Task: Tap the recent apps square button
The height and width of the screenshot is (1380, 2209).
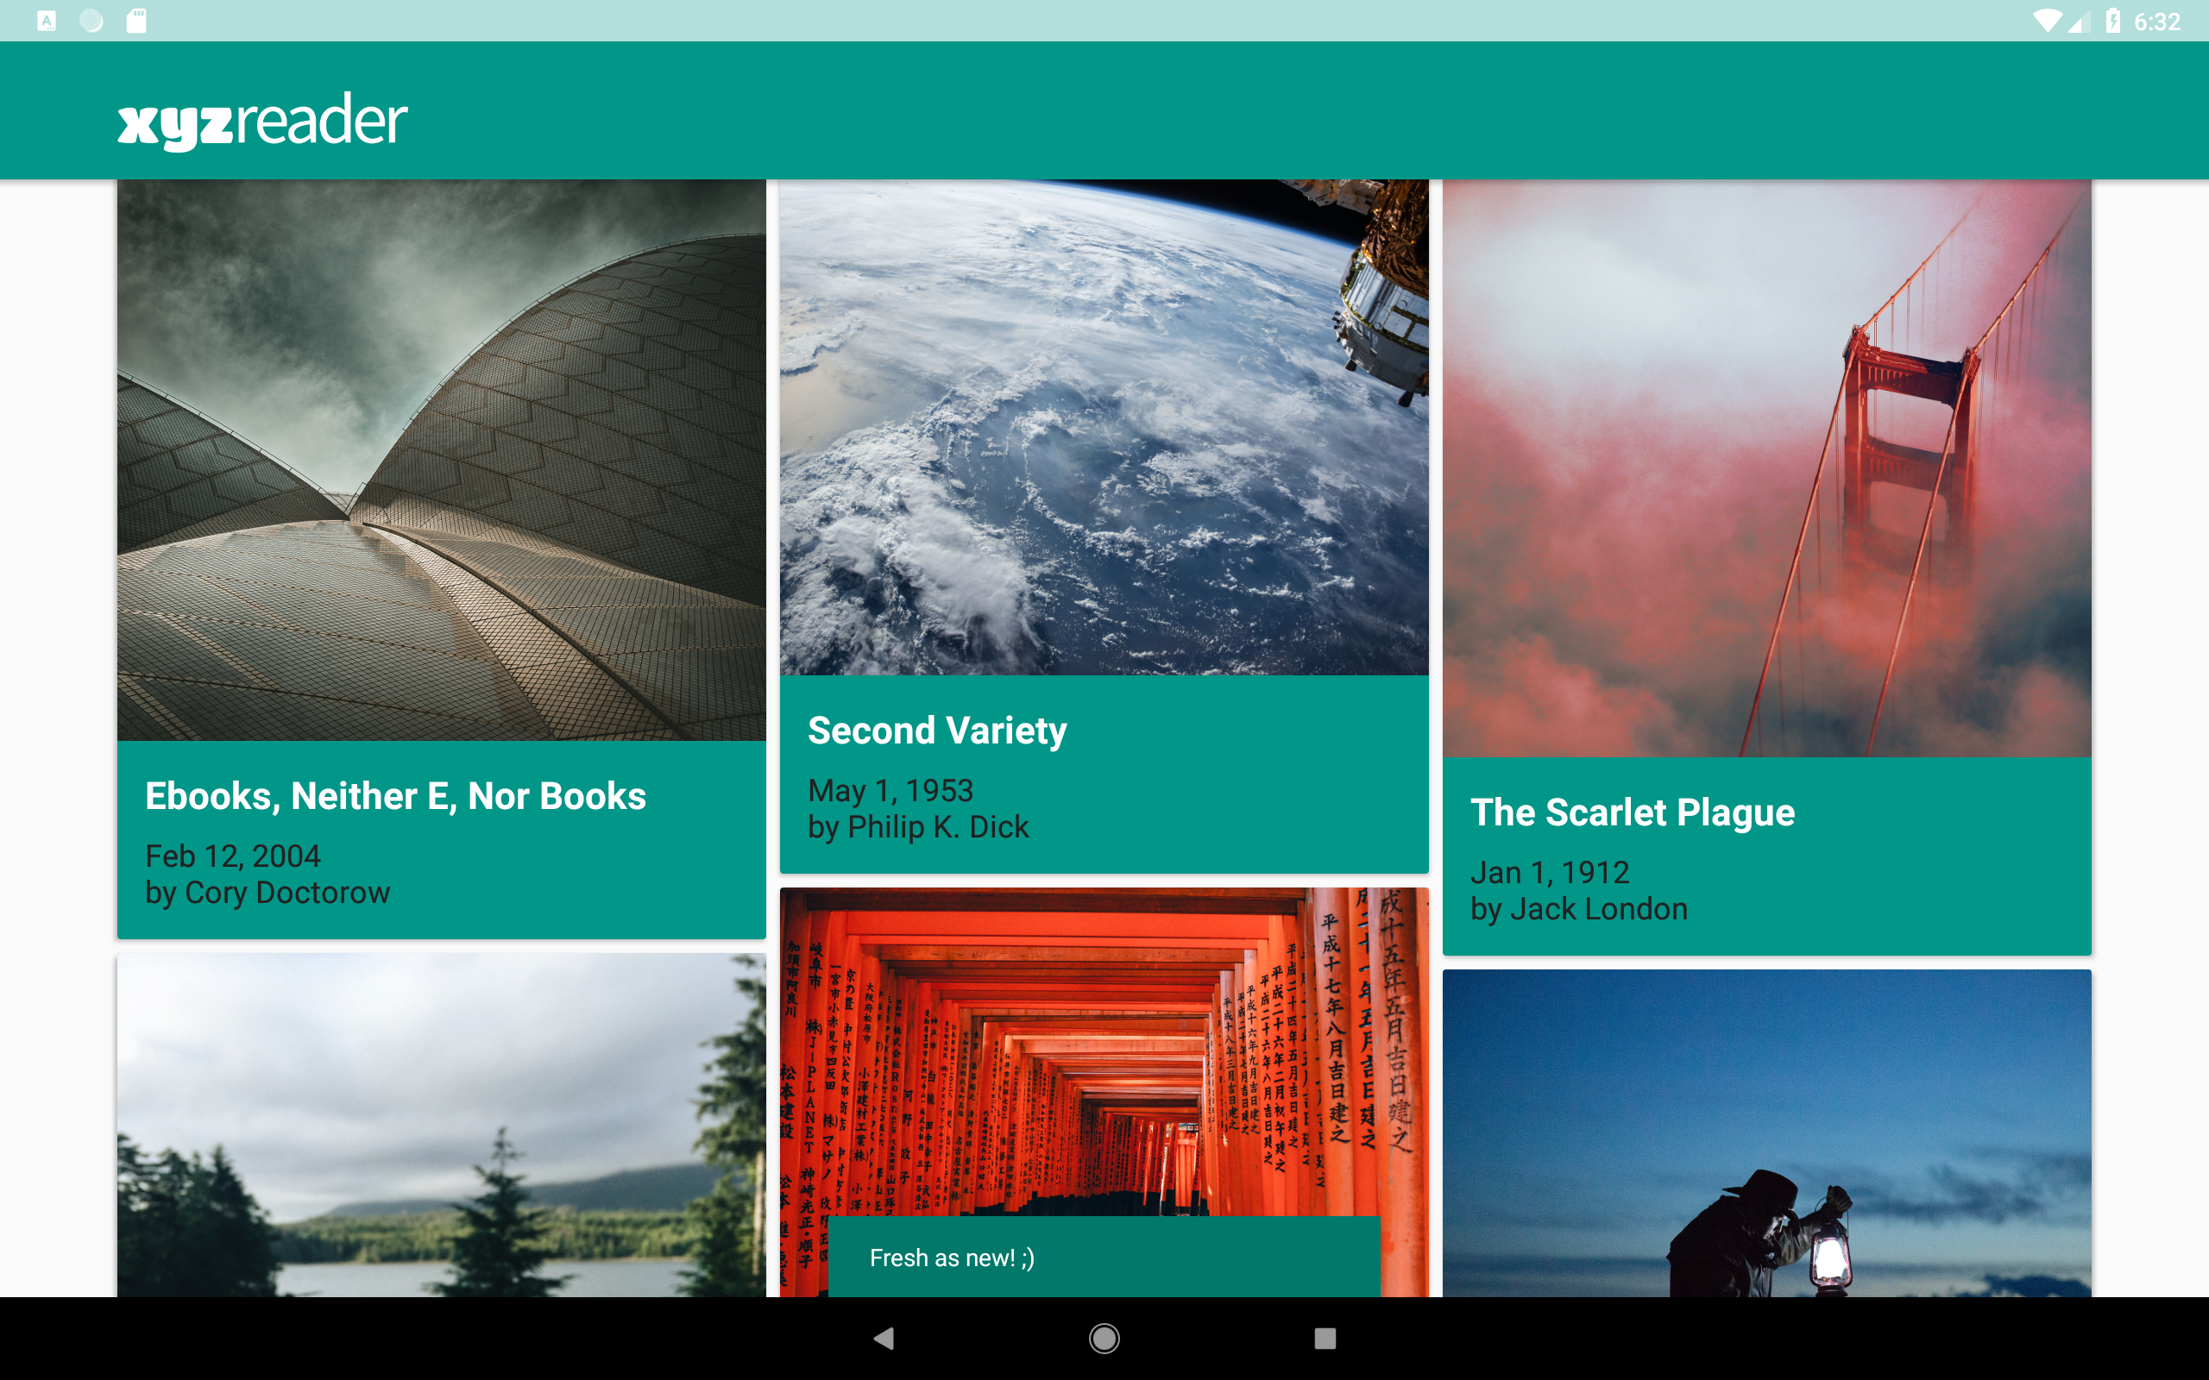Action: tap(1325, 1338)
